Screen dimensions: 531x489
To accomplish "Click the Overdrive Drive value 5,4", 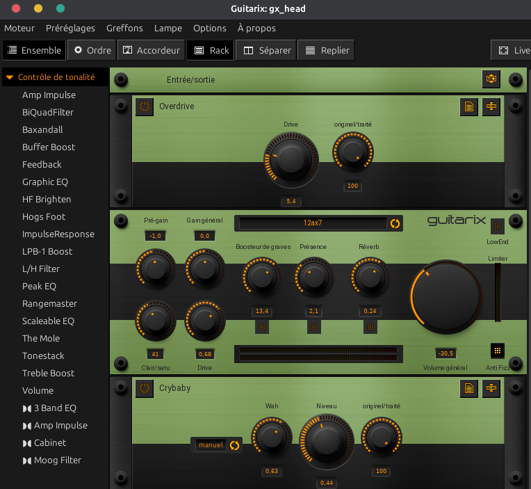I will coord(291,201).
